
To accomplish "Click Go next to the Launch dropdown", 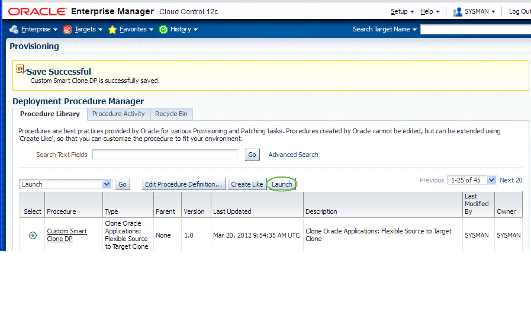I will coord(123,184).
